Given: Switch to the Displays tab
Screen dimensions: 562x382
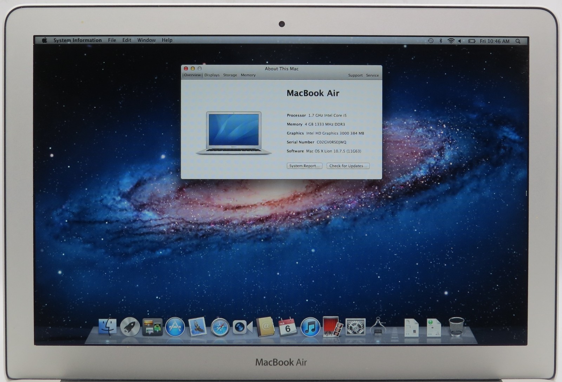Looking at the screenshot, I should (212, 75).
